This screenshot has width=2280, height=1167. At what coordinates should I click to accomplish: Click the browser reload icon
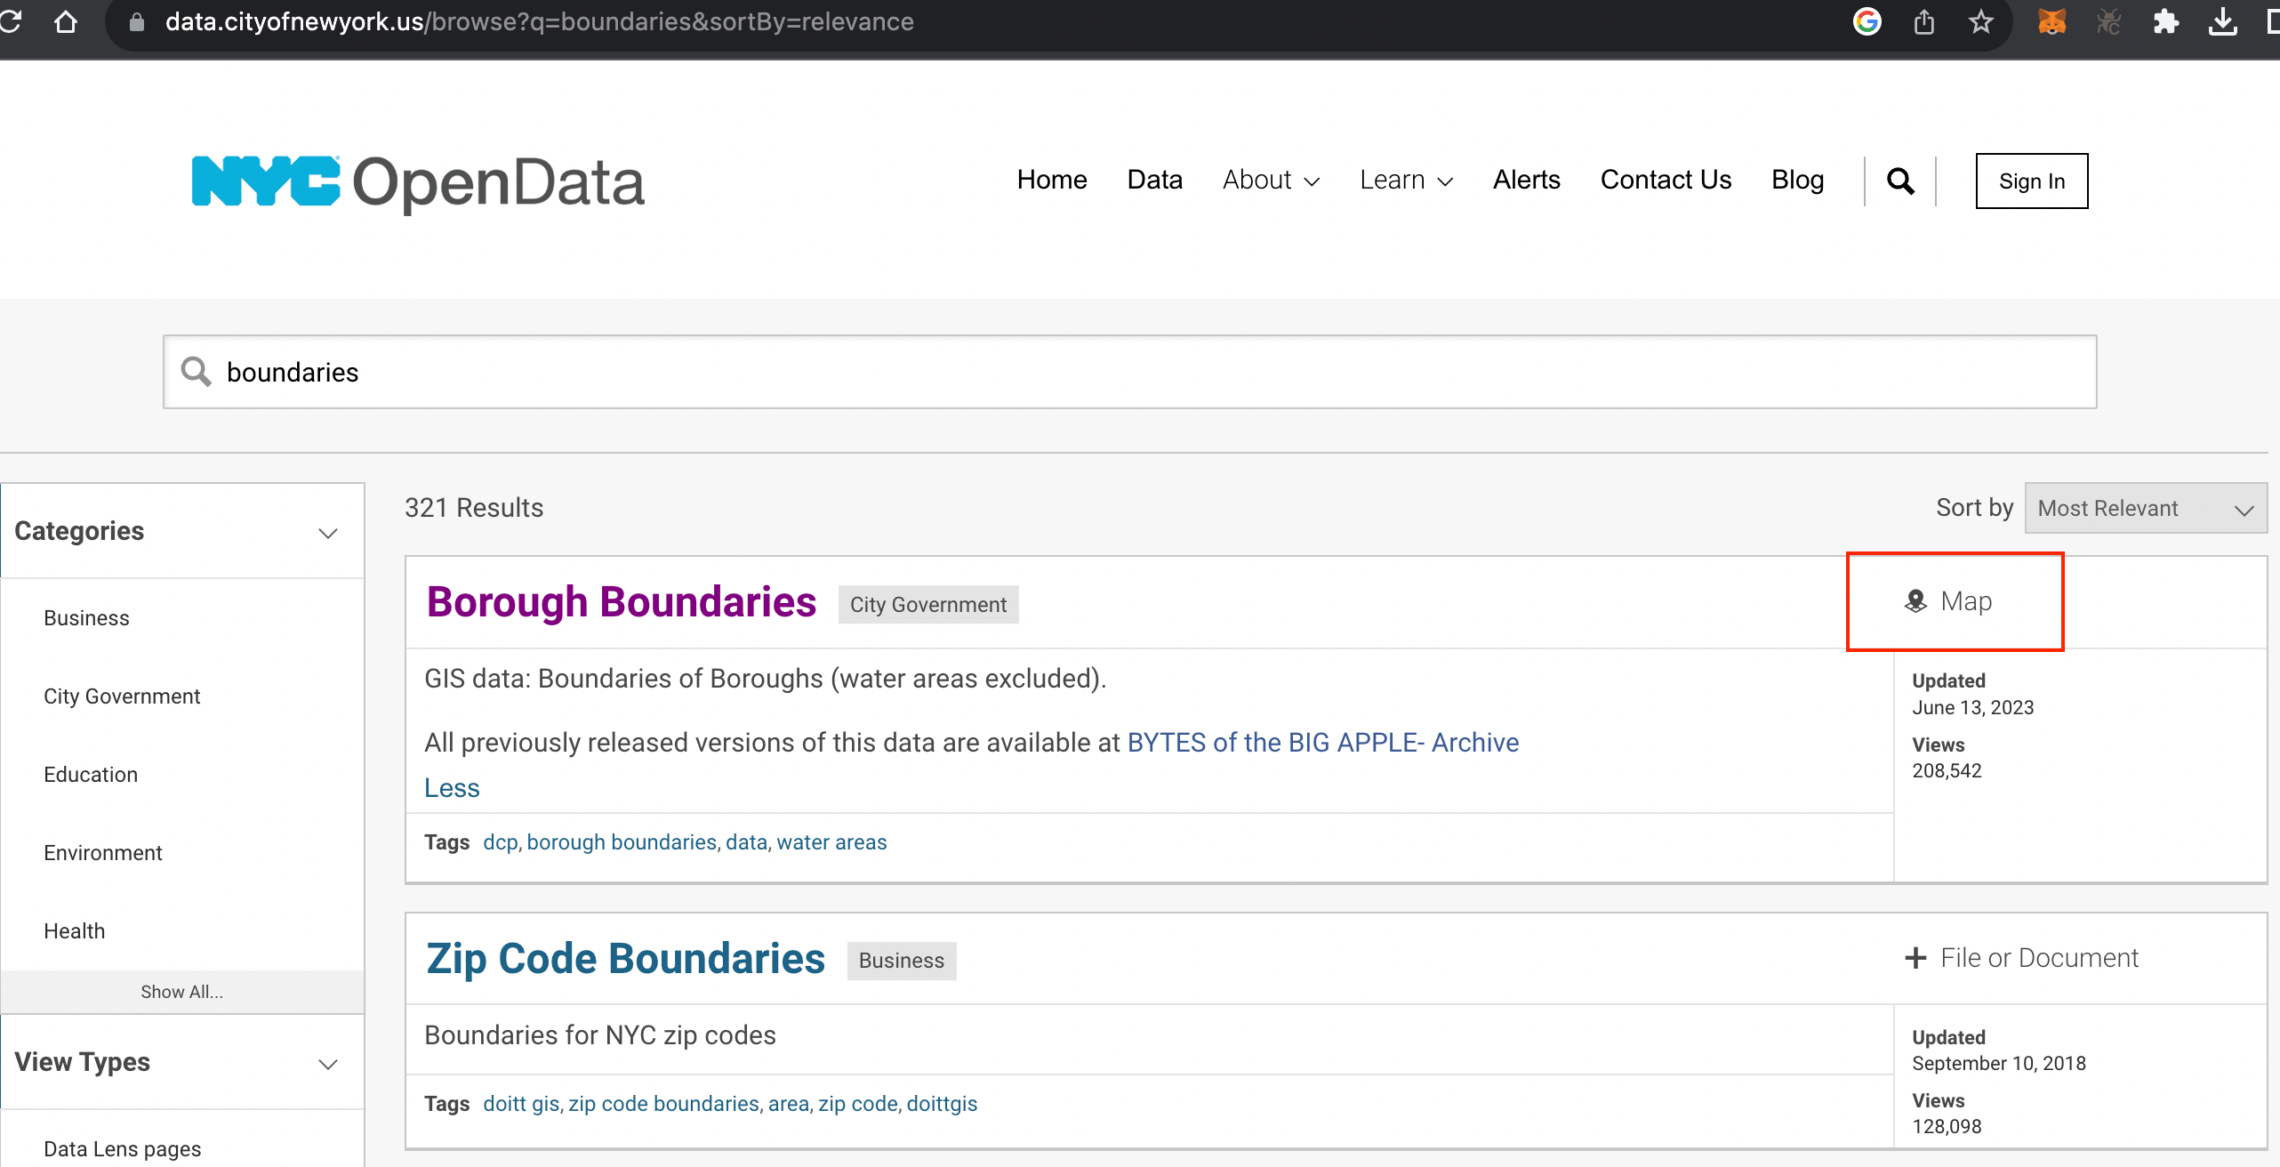(x=11, y=21)
